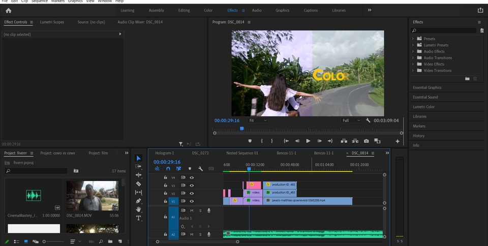Select the Slip tool
Image resolution: width=488 pixels, height=246 pixels.
(x=138, y=193)
